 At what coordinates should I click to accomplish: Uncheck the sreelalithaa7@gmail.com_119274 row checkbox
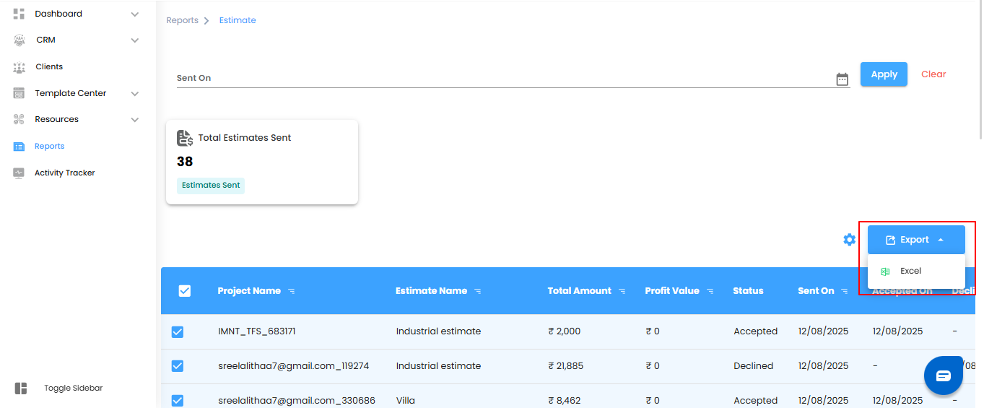coord(178,366)
